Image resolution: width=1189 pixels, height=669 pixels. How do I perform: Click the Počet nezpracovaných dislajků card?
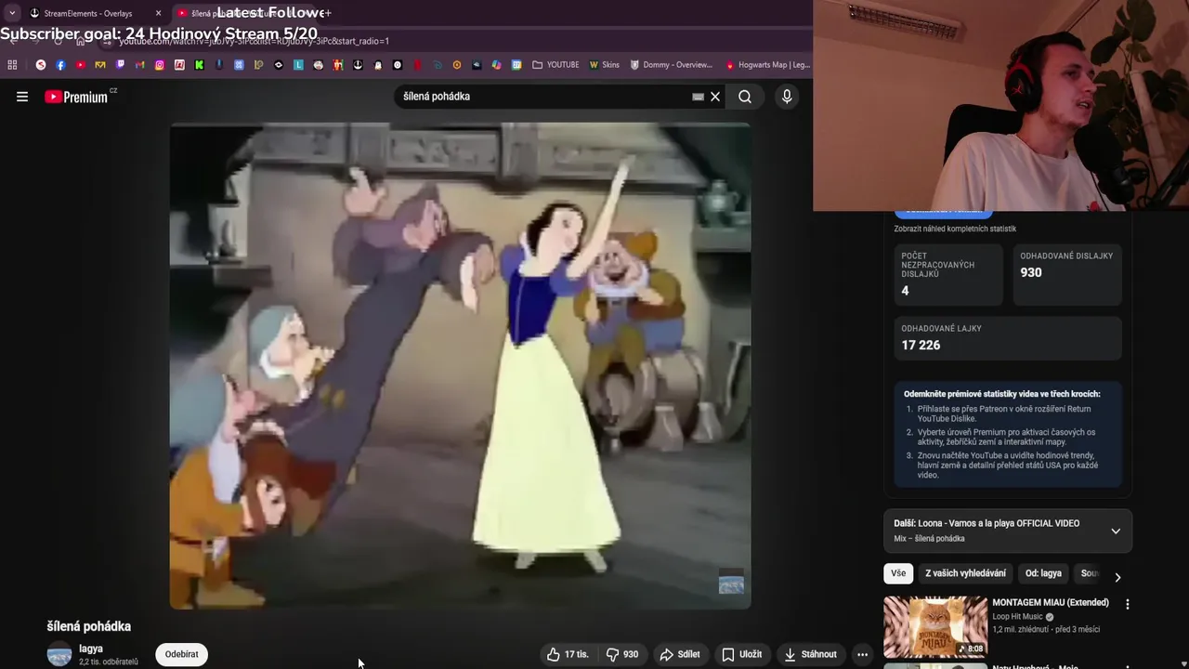[947, 275]
